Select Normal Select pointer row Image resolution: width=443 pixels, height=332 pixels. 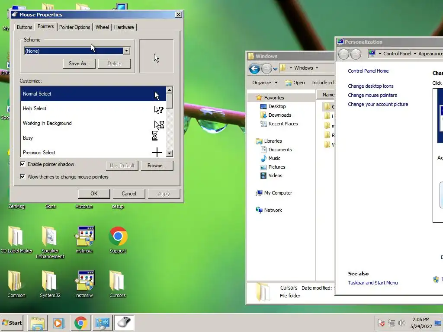coord(93,94)
